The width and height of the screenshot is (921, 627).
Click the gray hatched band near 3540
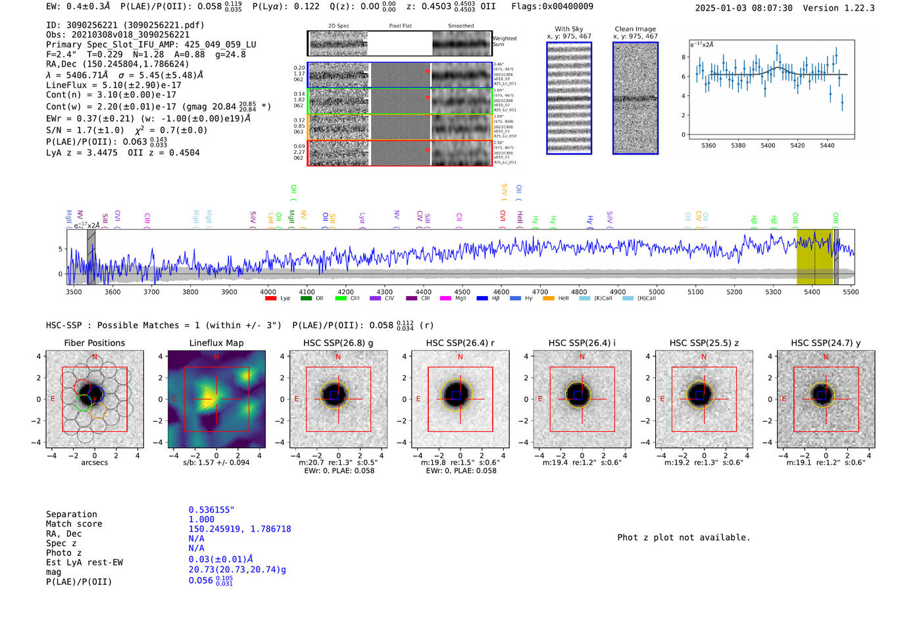point(91,257)
